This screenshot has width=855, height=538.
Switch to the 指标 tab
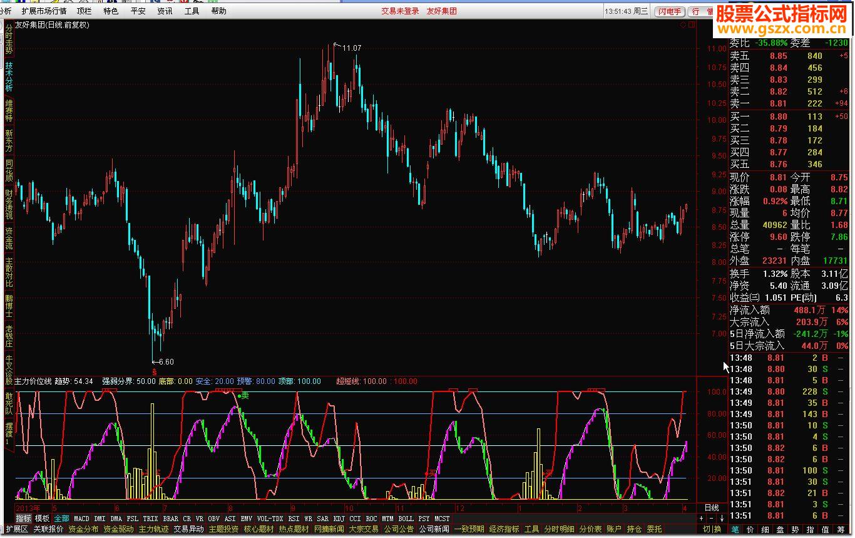click(23, 519)
